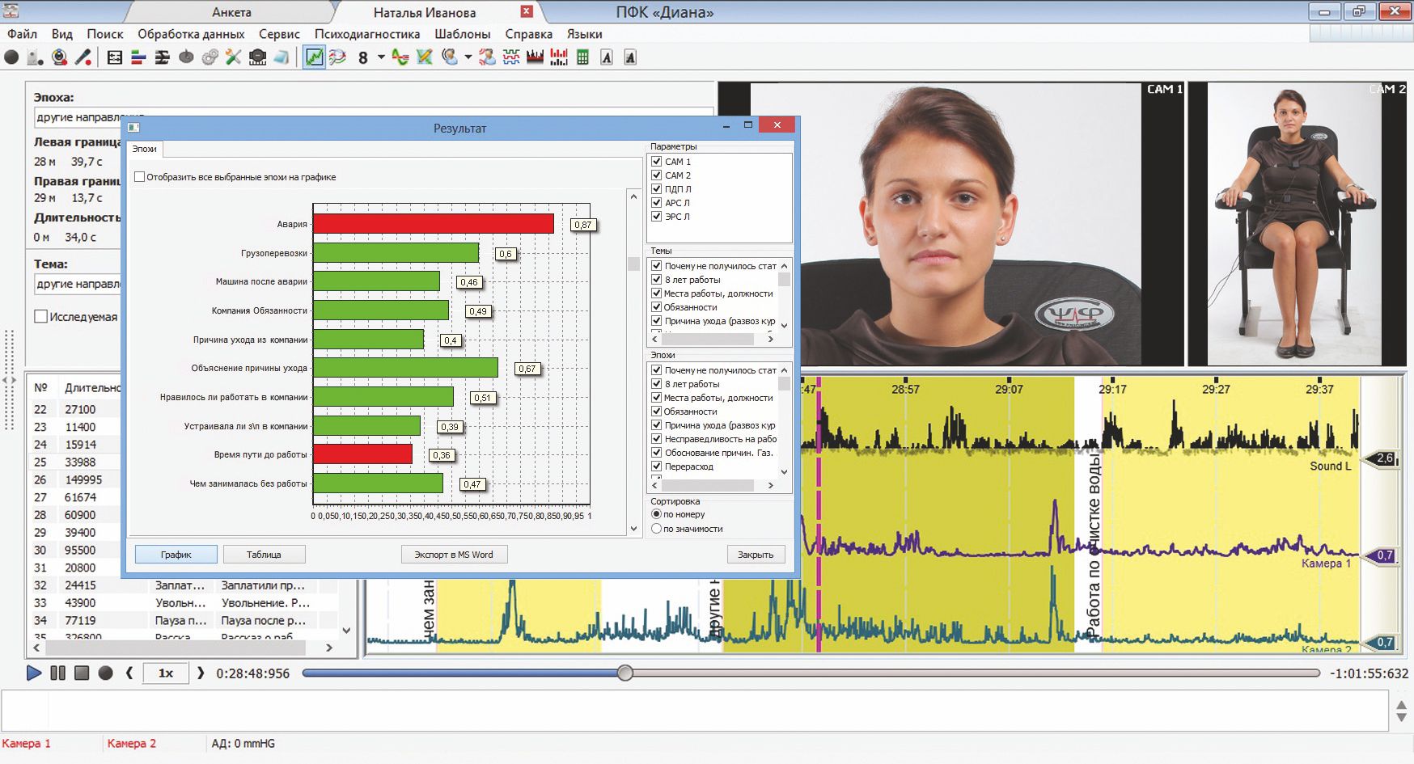Pause the recording playback
Image resolution: width=1414 pixels, height=764 pixels.
pos(57,673)
